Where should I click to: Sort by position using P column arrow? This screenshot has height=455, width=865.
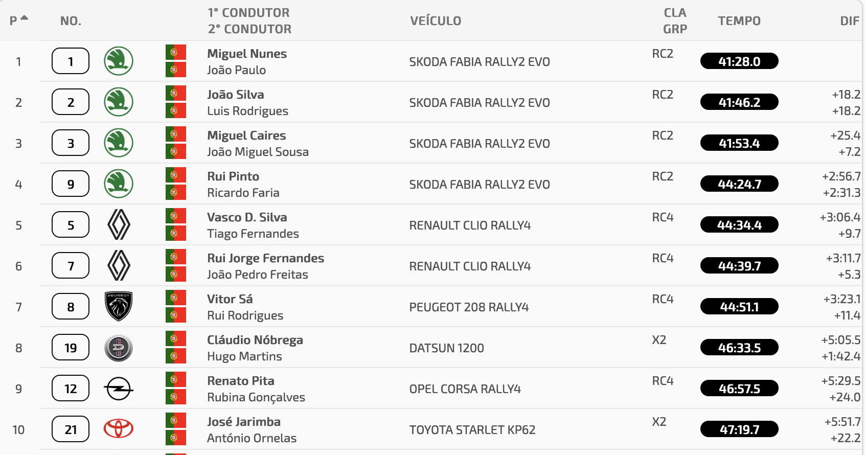coord(24,18)
